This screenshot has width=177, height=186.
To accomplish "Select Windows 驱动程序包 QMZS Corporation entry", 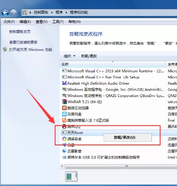I will (116, 96).
